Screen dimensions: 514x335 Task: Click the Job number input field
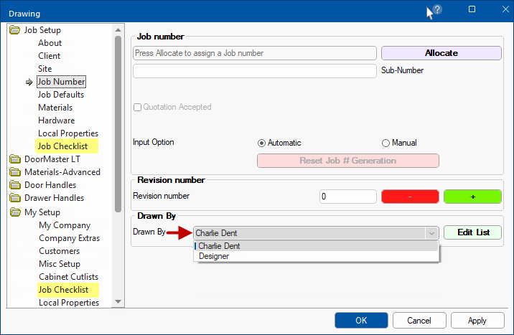pyautogui.click(x=255, y=53)
